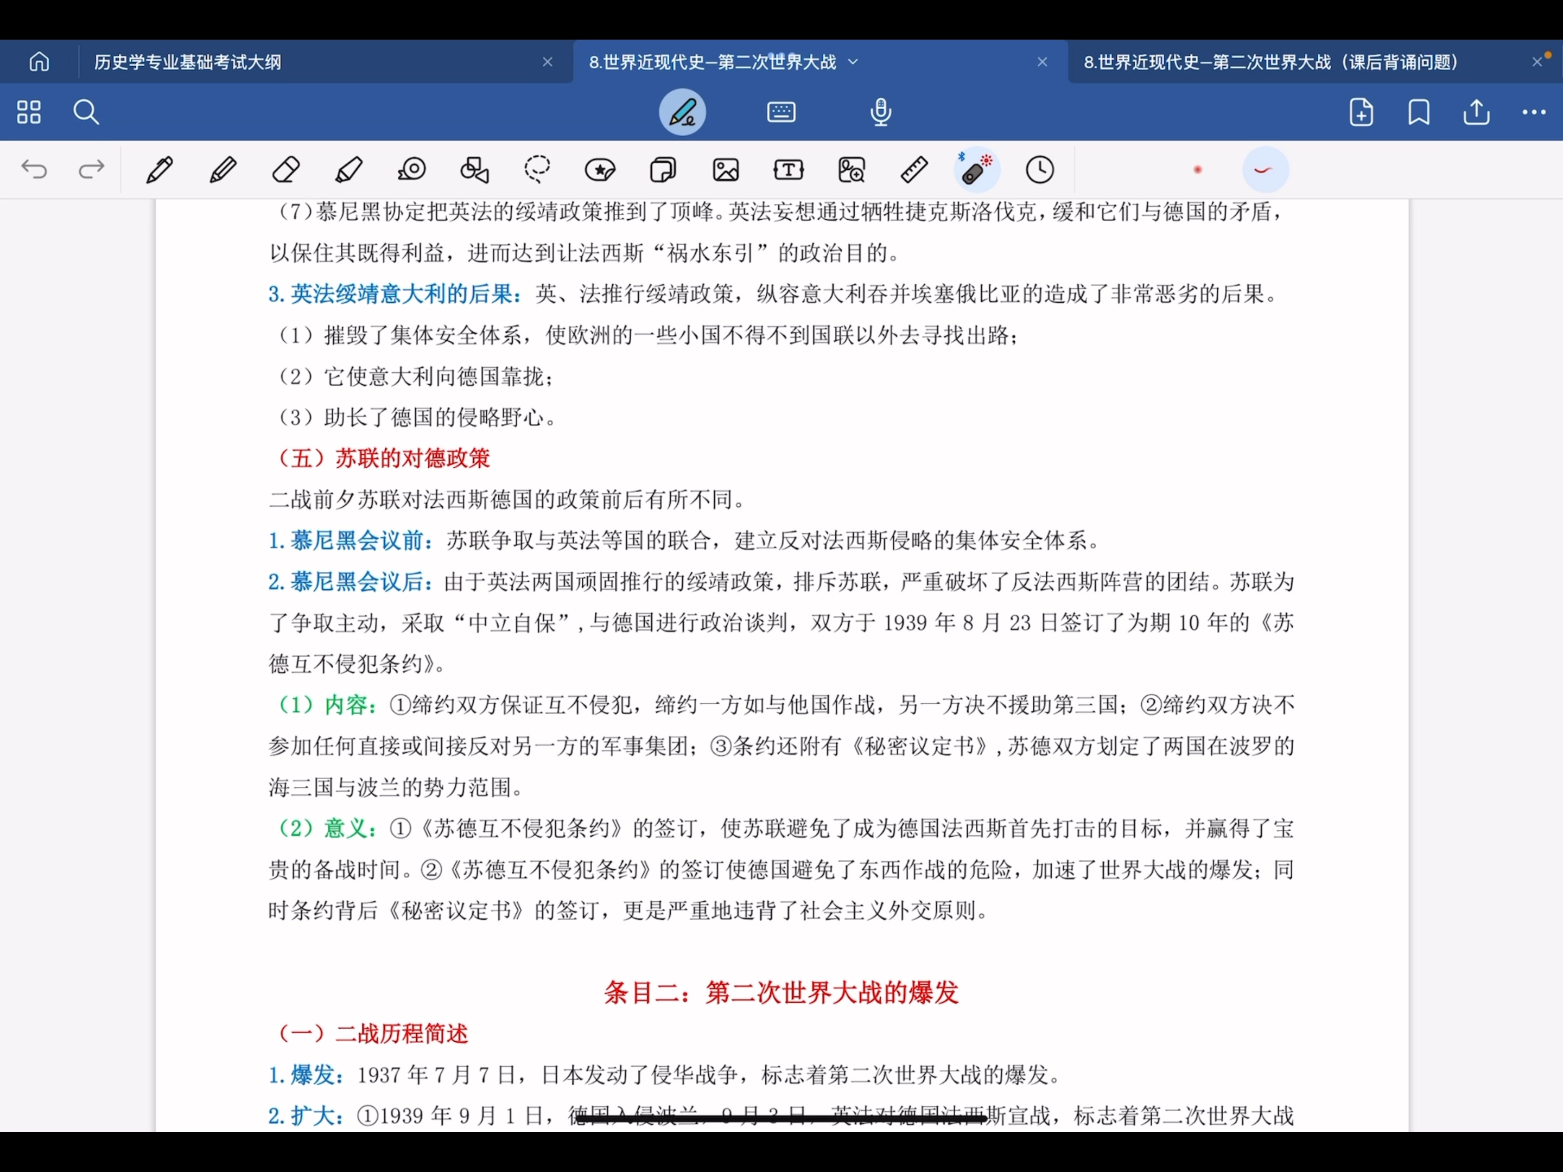Start audio recording with microphone

pyautogui.click(x=880, y=112)
